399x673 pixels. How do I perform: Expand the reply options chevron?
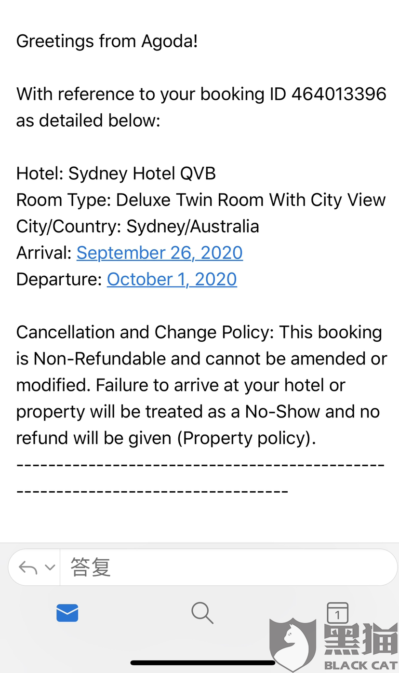[50, 567]
